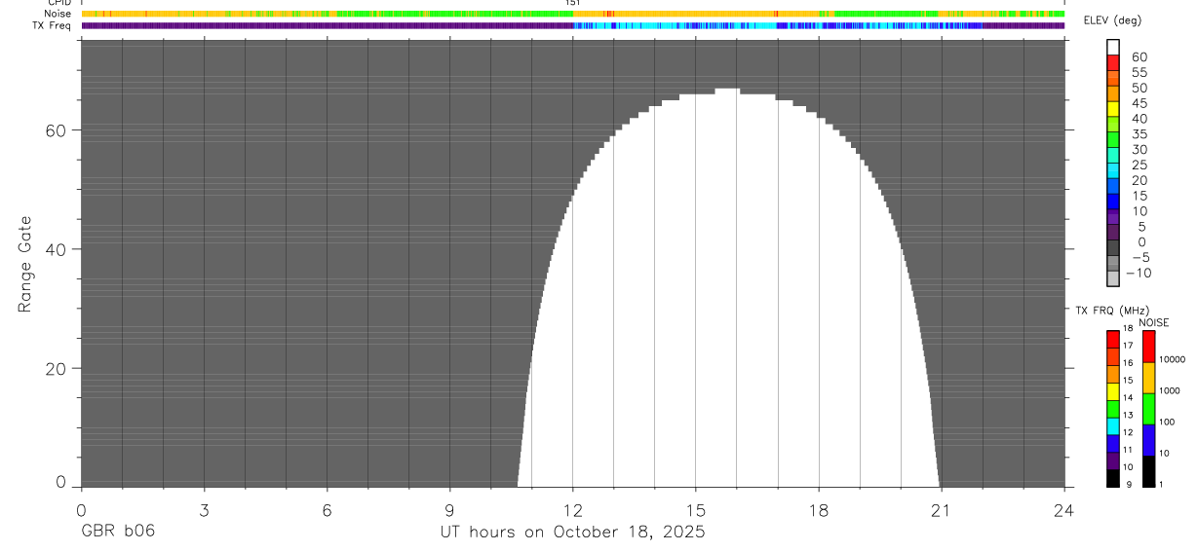Image resolution: width=1197 pixels, height=552 pixels.
Task: Click the TX Freq color strip above the plot
Action: click(x=573, y=25)
